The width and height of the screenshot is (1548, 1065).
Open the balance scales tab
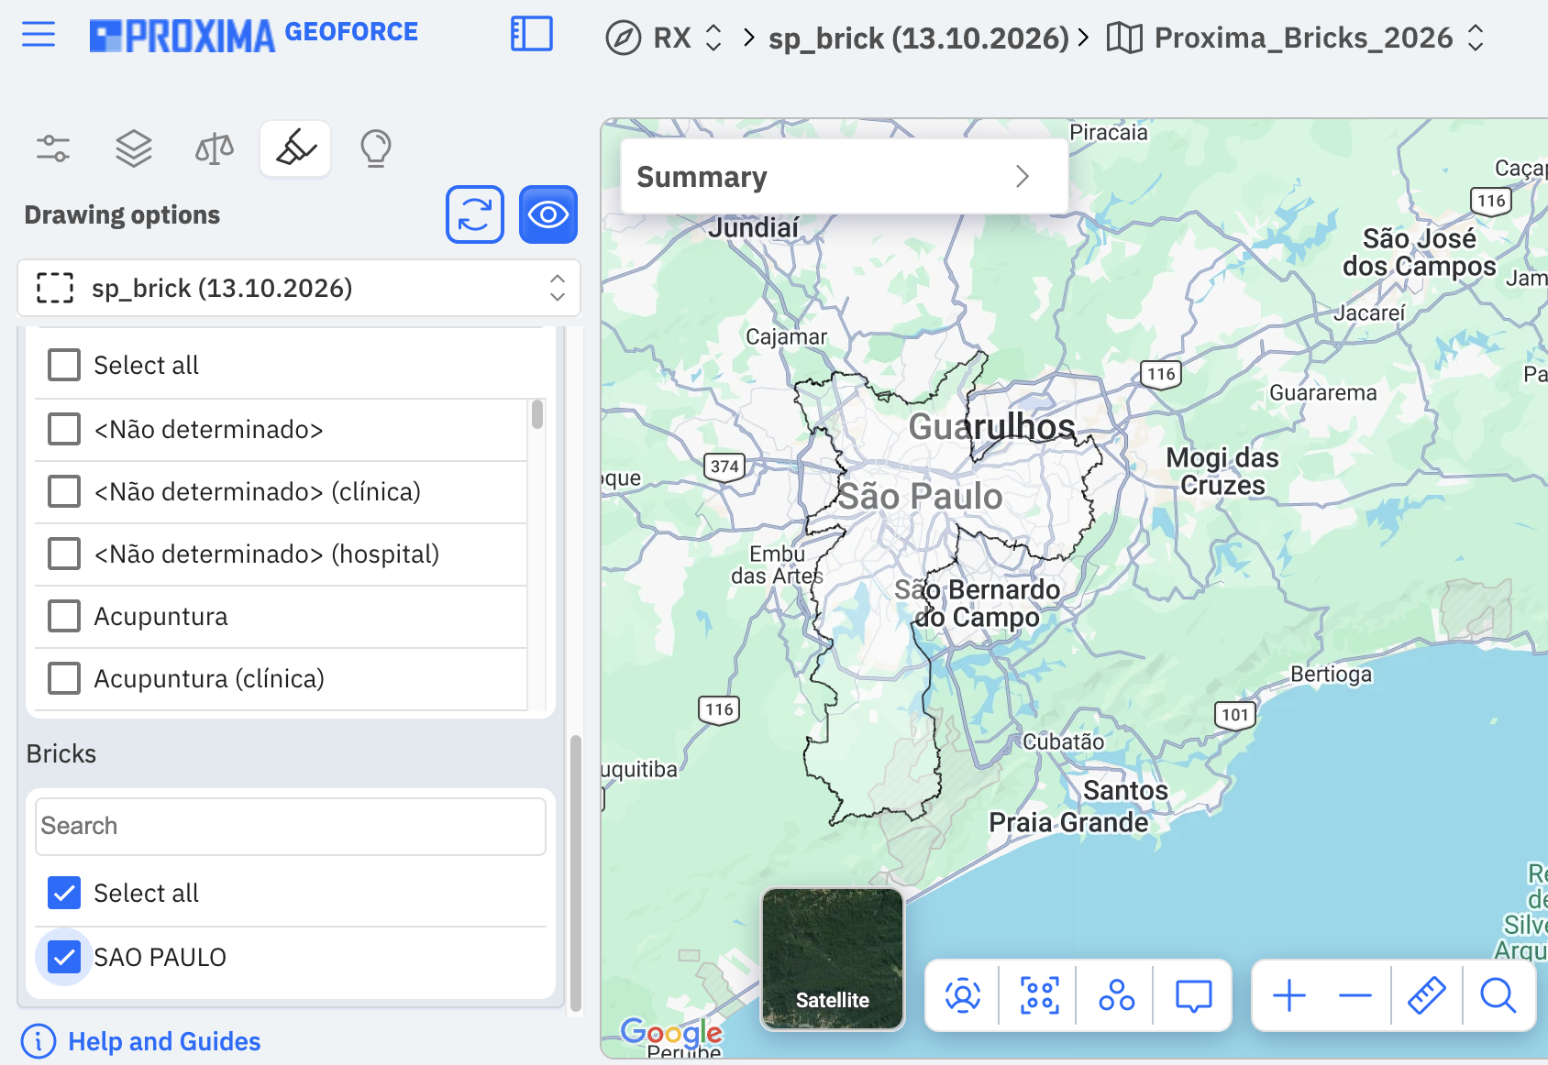click(x=215, y=148)
